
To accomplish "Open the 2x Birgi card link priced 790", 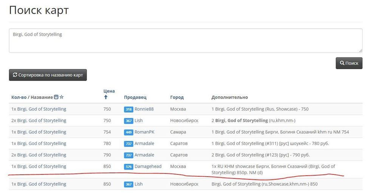I will (x=39, y=155).
